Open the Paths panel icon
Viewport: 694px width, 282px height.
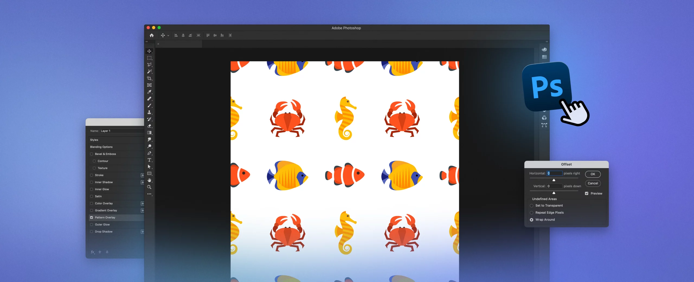(x=544, y=125)
